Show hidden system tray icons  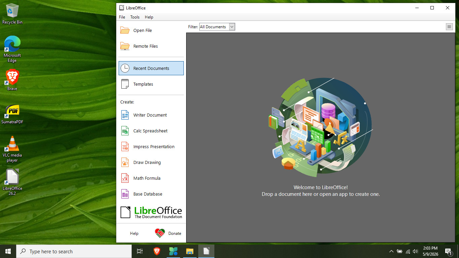pyautogui.click(x=391, y=251)
